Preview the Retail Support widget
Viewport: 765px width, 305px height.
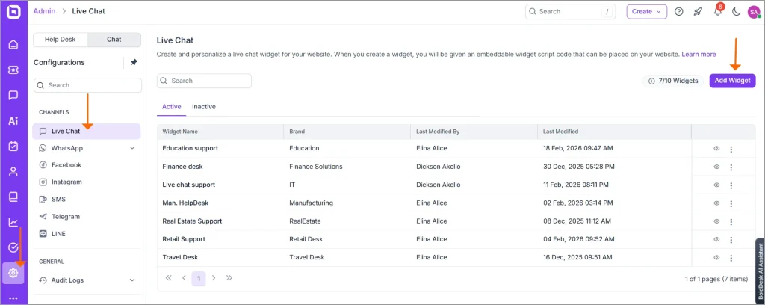click(x=716, y=239)
